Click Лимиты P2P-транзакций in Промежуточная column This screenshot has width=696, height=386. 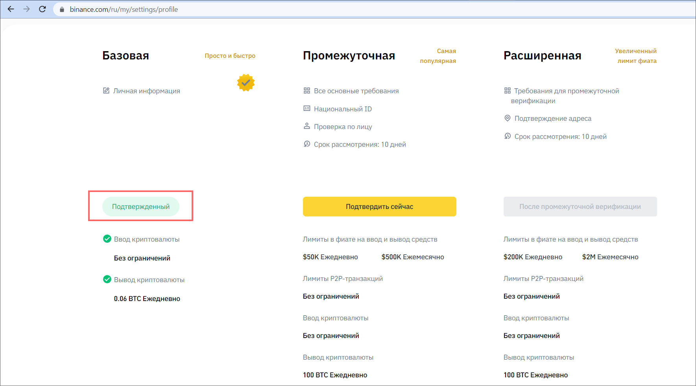tap(343, 279)
